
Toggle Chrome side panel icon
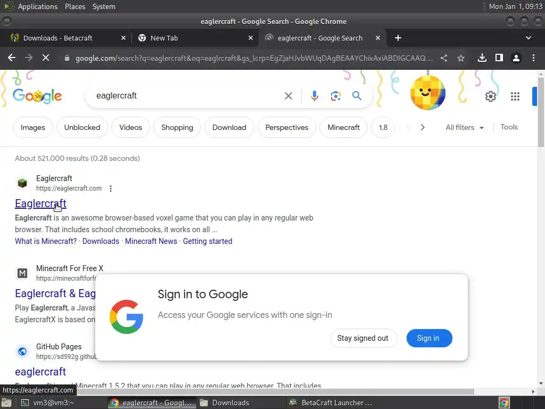coord(499,58)
